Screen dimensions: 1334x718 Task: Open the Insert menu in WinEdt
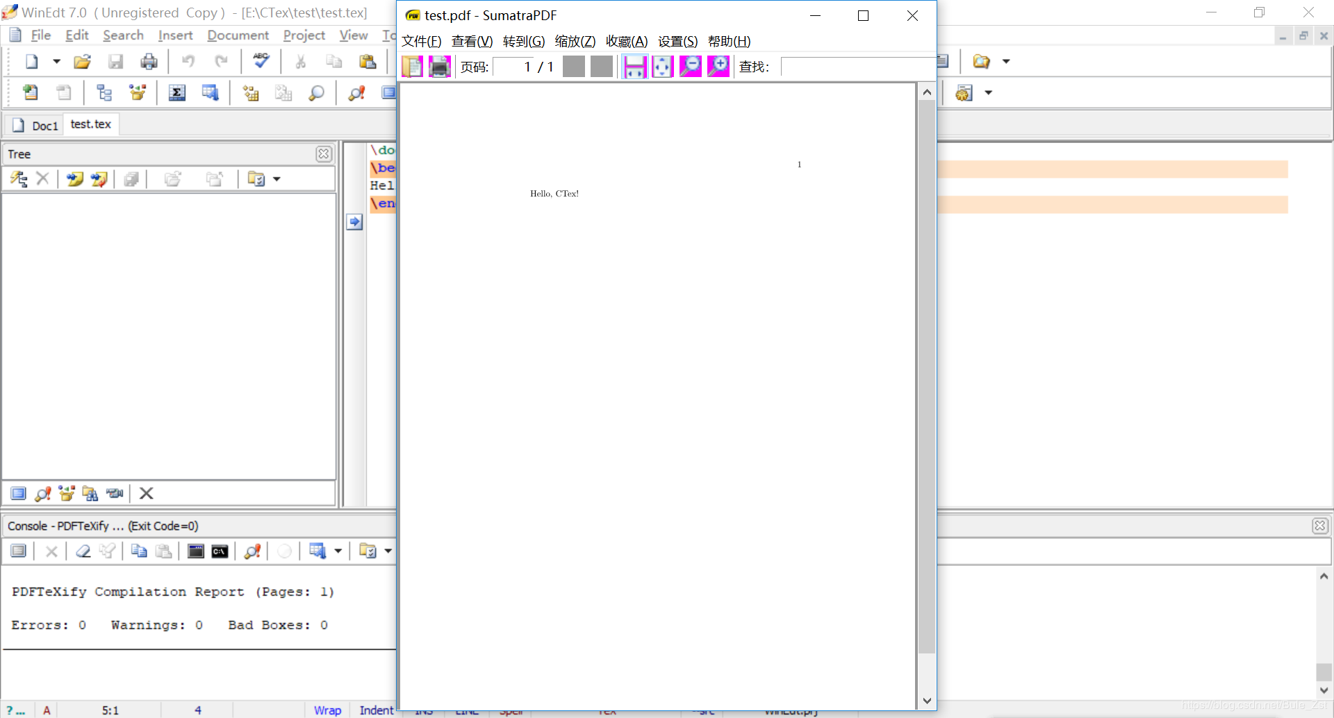(175, 35)
